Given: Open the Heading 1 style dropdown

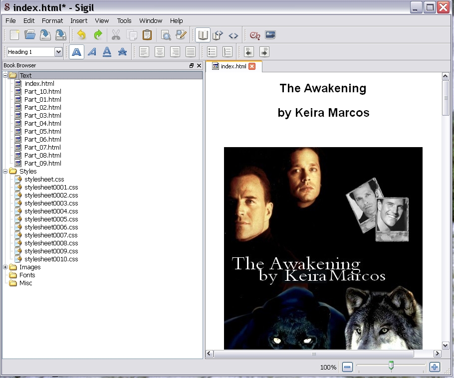Looking at the screenshot, I should click(x=58, y=52).
